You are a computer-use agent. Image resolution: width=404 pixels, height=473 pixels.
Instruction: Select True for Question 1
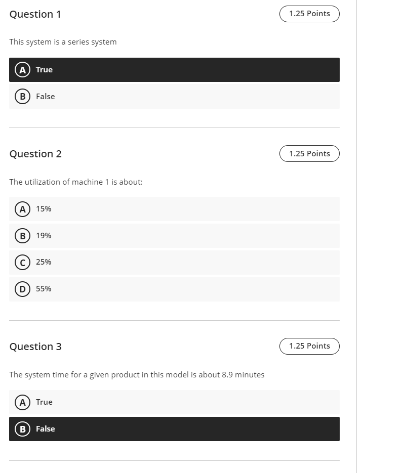pos(174,69)
